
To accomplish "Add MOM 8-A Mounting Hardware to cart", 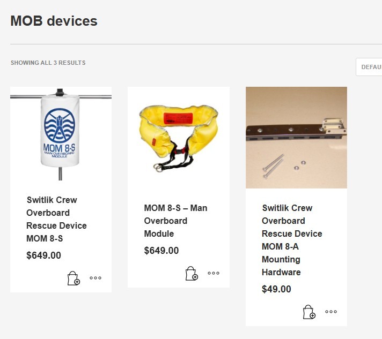I will [x=309, y=312].
